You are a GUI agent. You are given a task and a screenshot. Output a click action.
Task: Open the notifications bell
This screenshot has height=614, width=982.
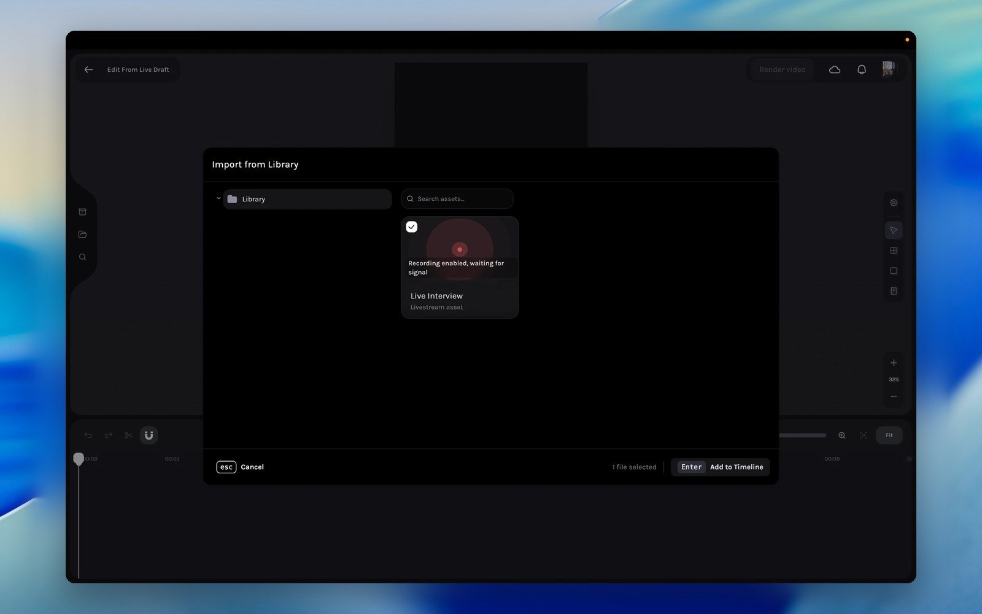pos(862,69)
